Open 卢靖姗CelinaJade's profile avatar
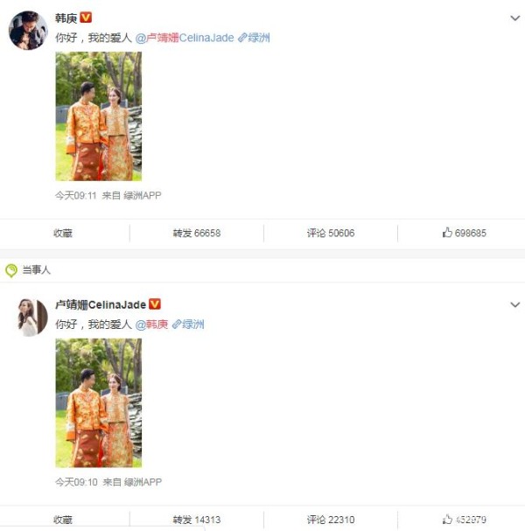This screenshot has width=525, height=531. point(32,318)
